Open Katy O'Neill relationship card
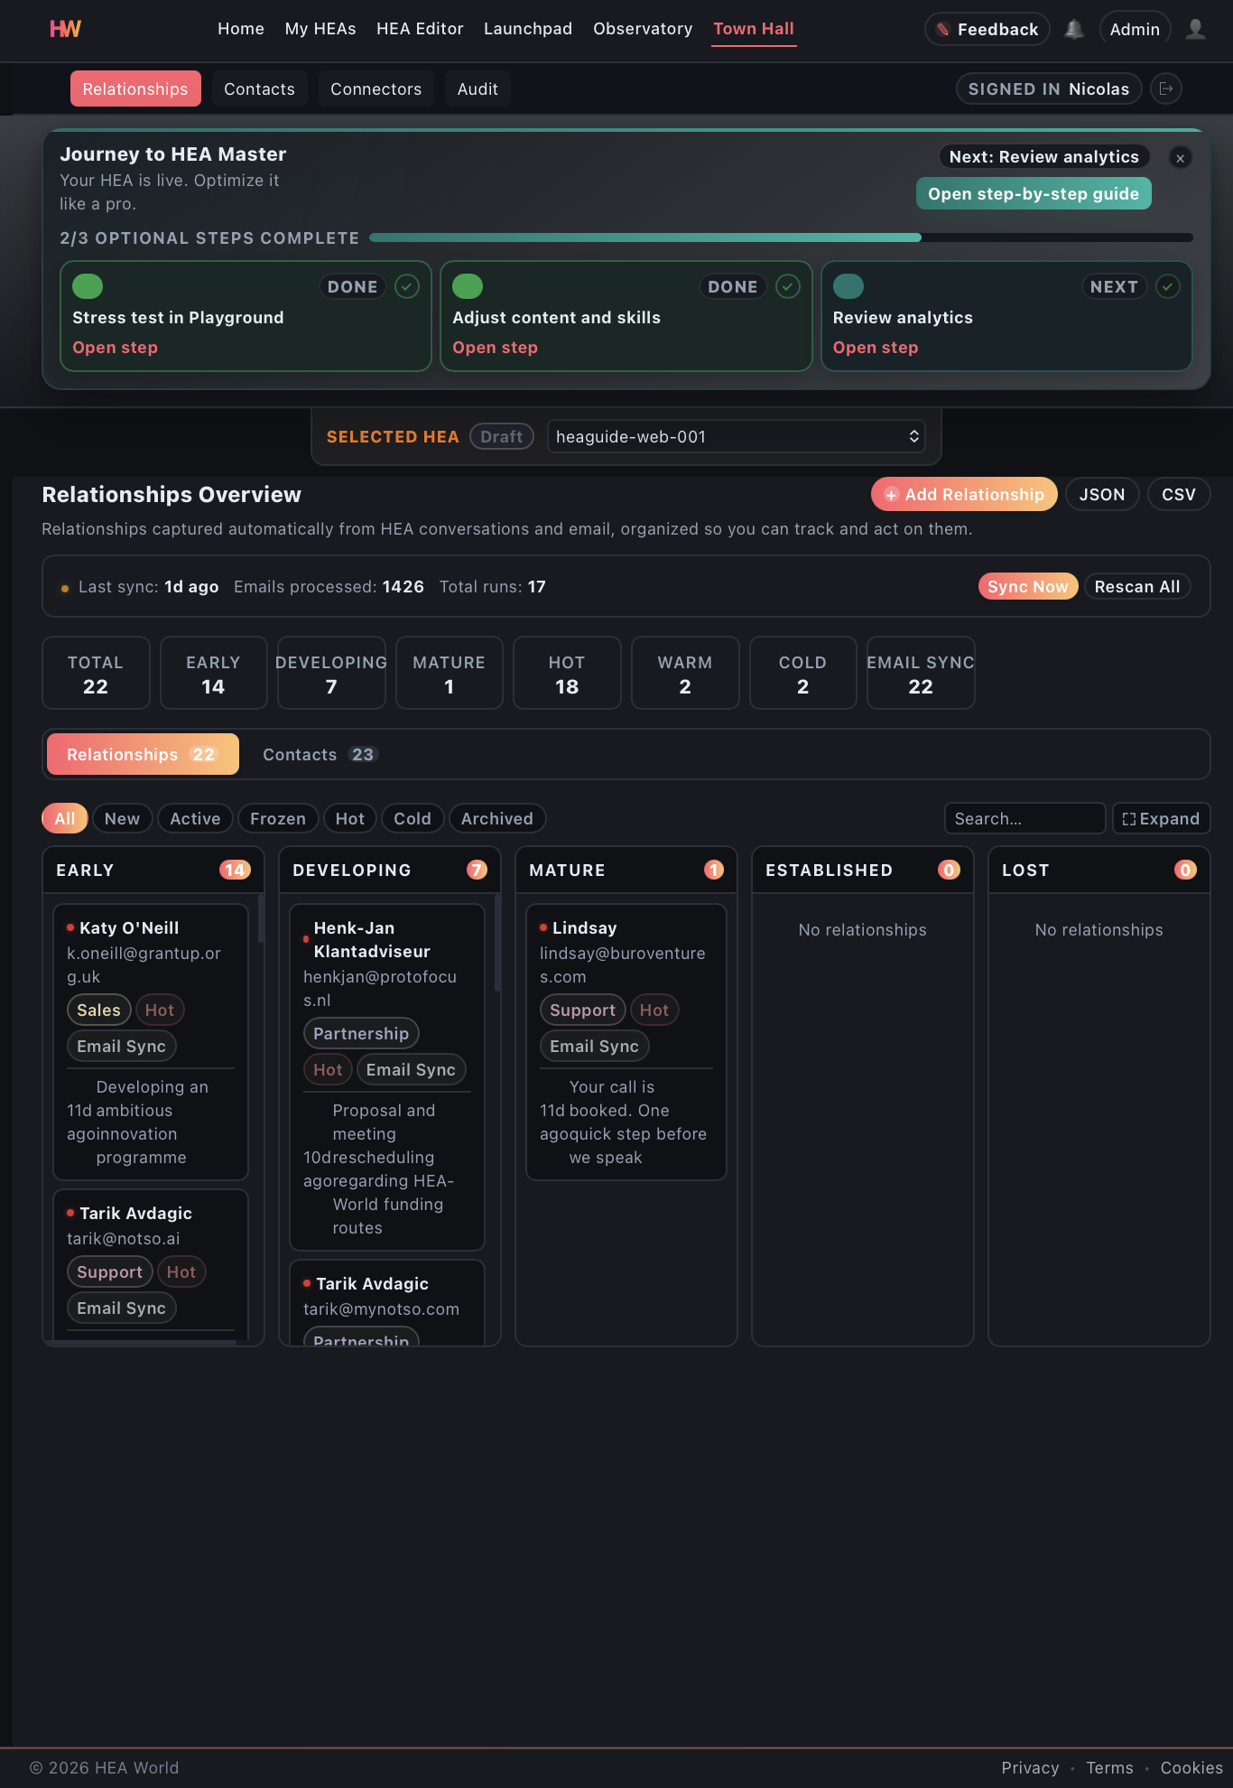Image resolution: width=1233 pixels, height=1788 pixels. pyautogui.click(x=151, y=1042)
